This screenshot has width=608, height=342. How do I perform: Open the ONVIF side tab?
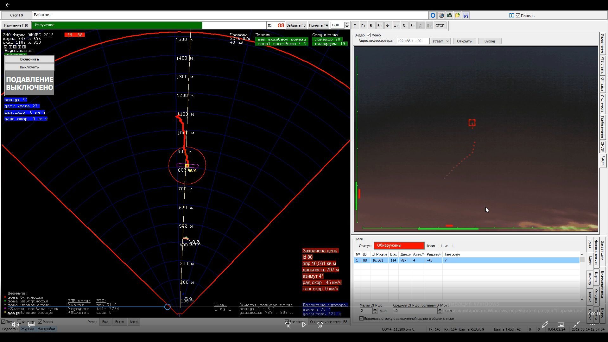(x=603, y=147)
